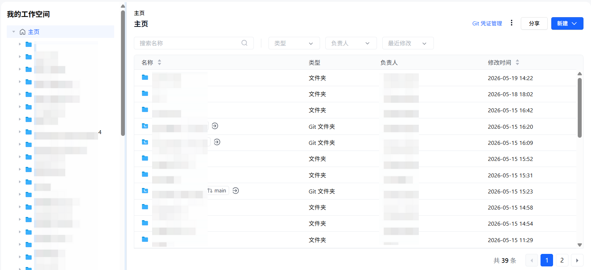Click the 分享 button

tap(534, 23)
